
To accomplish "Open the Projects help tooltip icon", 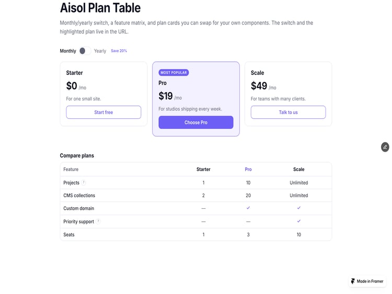I will coord(84,183).
